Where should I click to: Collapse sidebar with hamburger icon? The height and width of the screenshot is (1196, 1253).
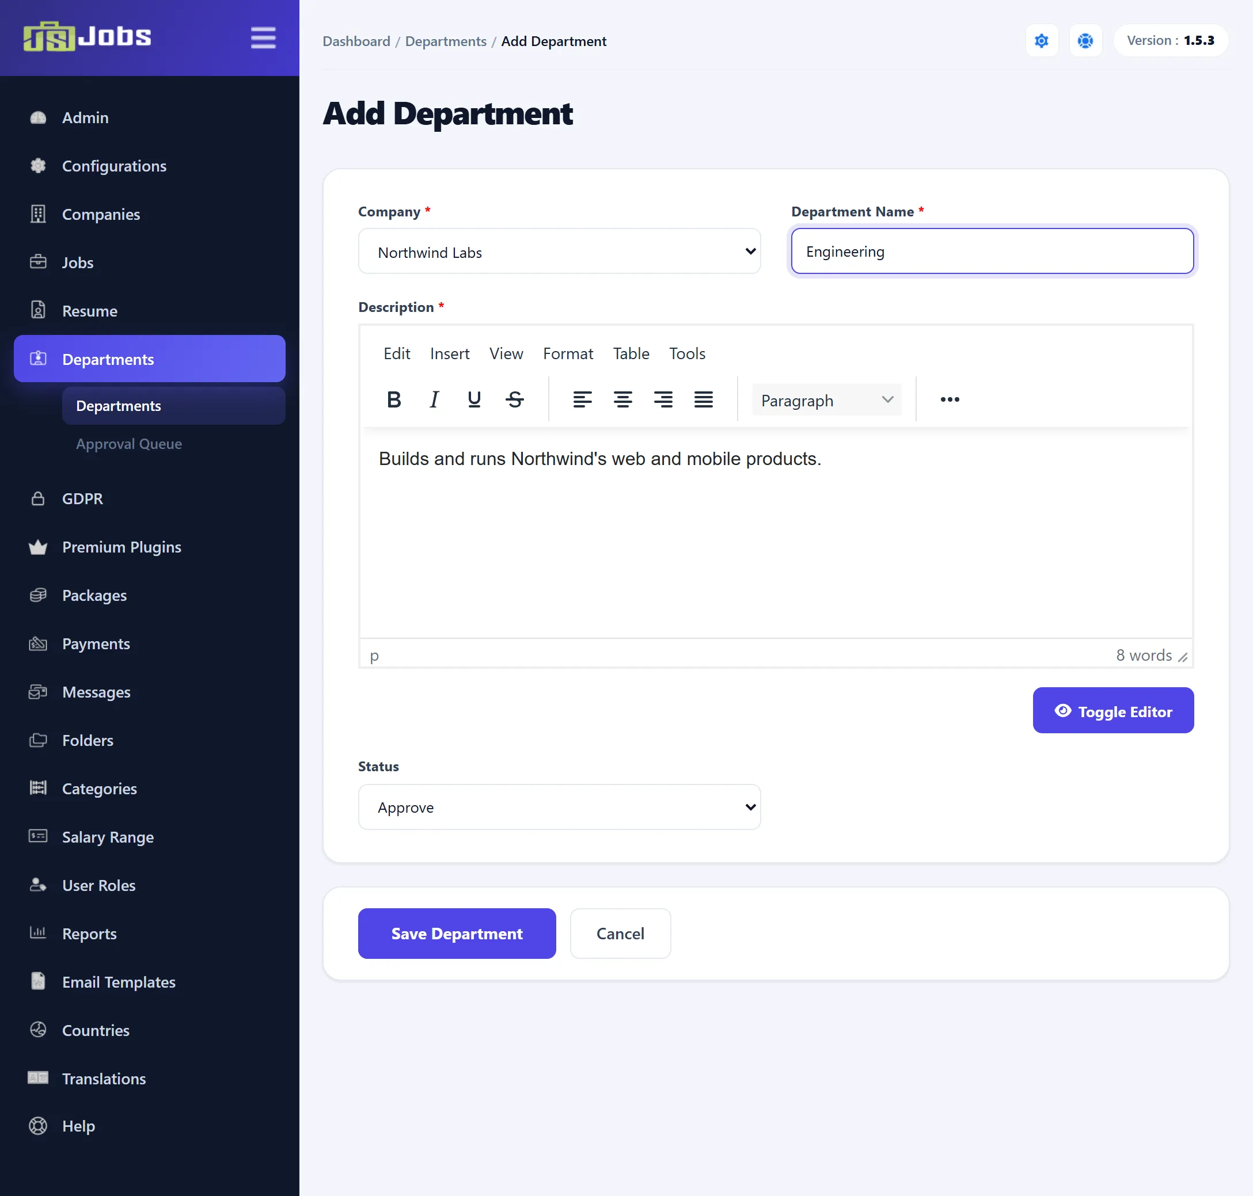[263, 37]
